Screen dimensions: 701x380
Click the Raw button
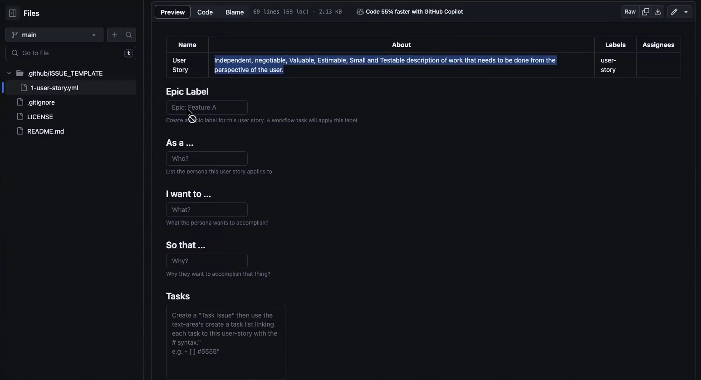630,12
